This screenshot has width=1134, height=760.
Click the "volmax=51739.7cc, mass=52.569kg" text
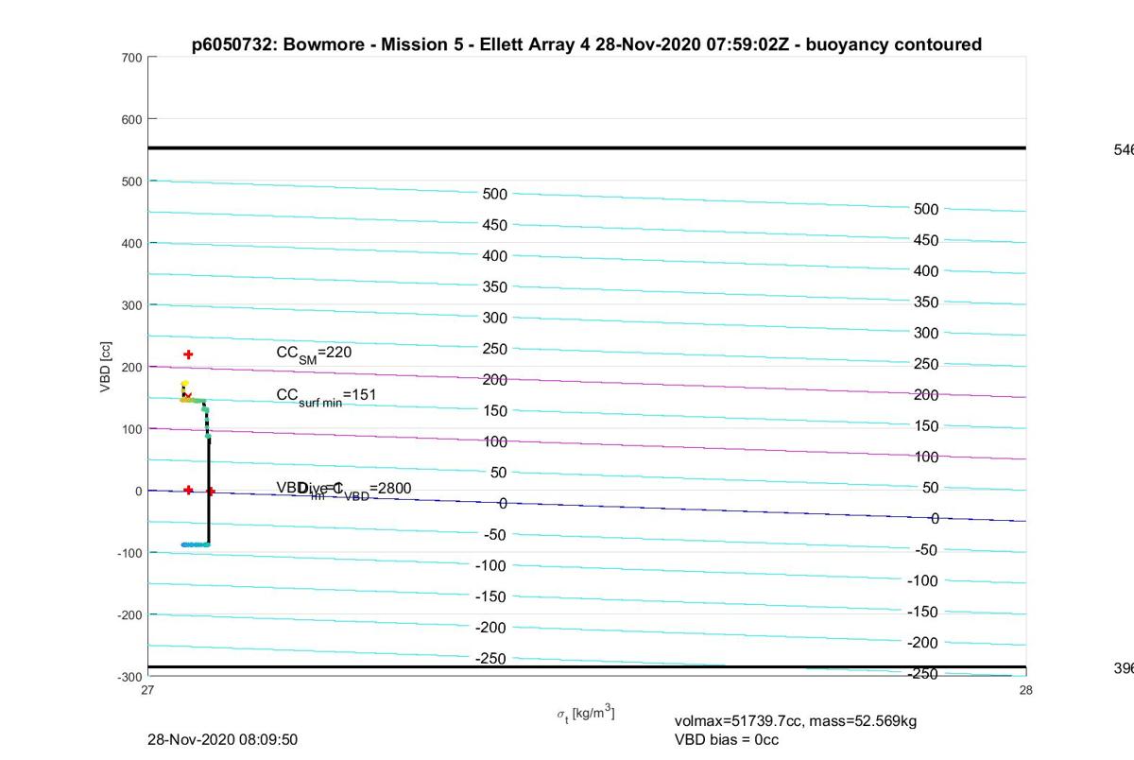[796, 721]
